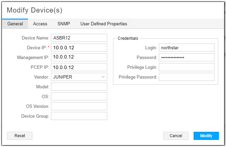Open the Vendor dropdown arrow
Screen dimensions: 226x147
103,77
